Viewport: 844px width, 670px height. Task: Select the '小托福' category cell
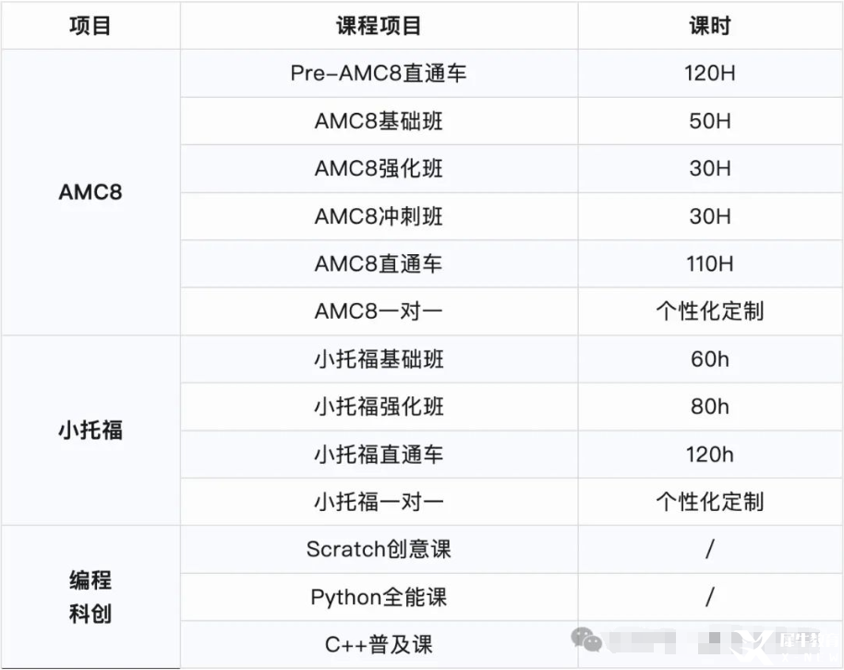[x=90, y=431]
